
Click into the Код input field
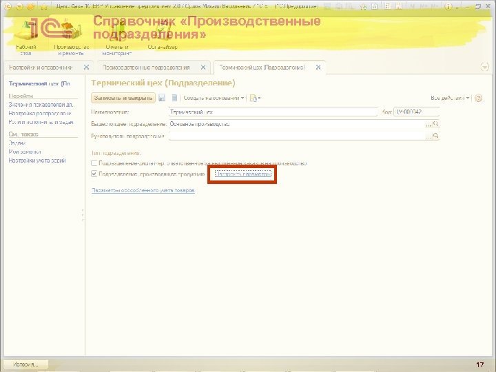click(x=416, y=112)
